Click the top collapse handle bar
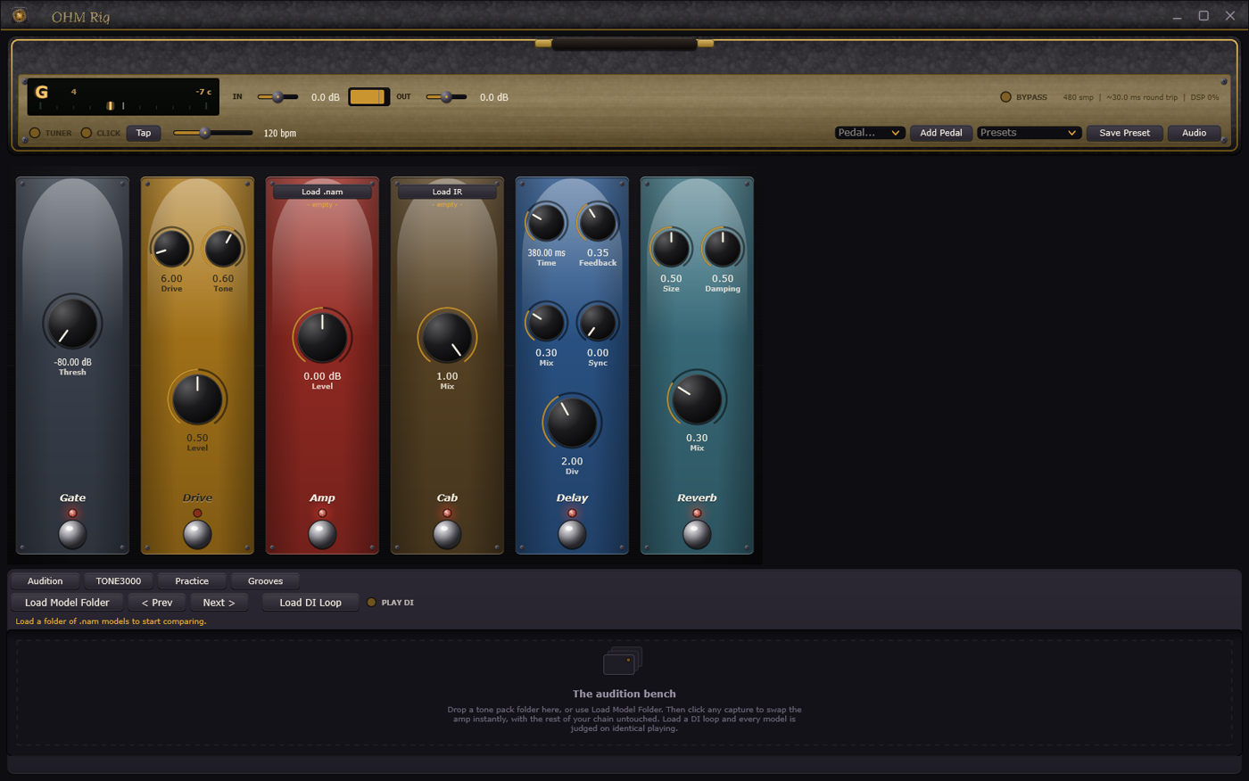Screen dimensions: 1249x781 [624, 43]
